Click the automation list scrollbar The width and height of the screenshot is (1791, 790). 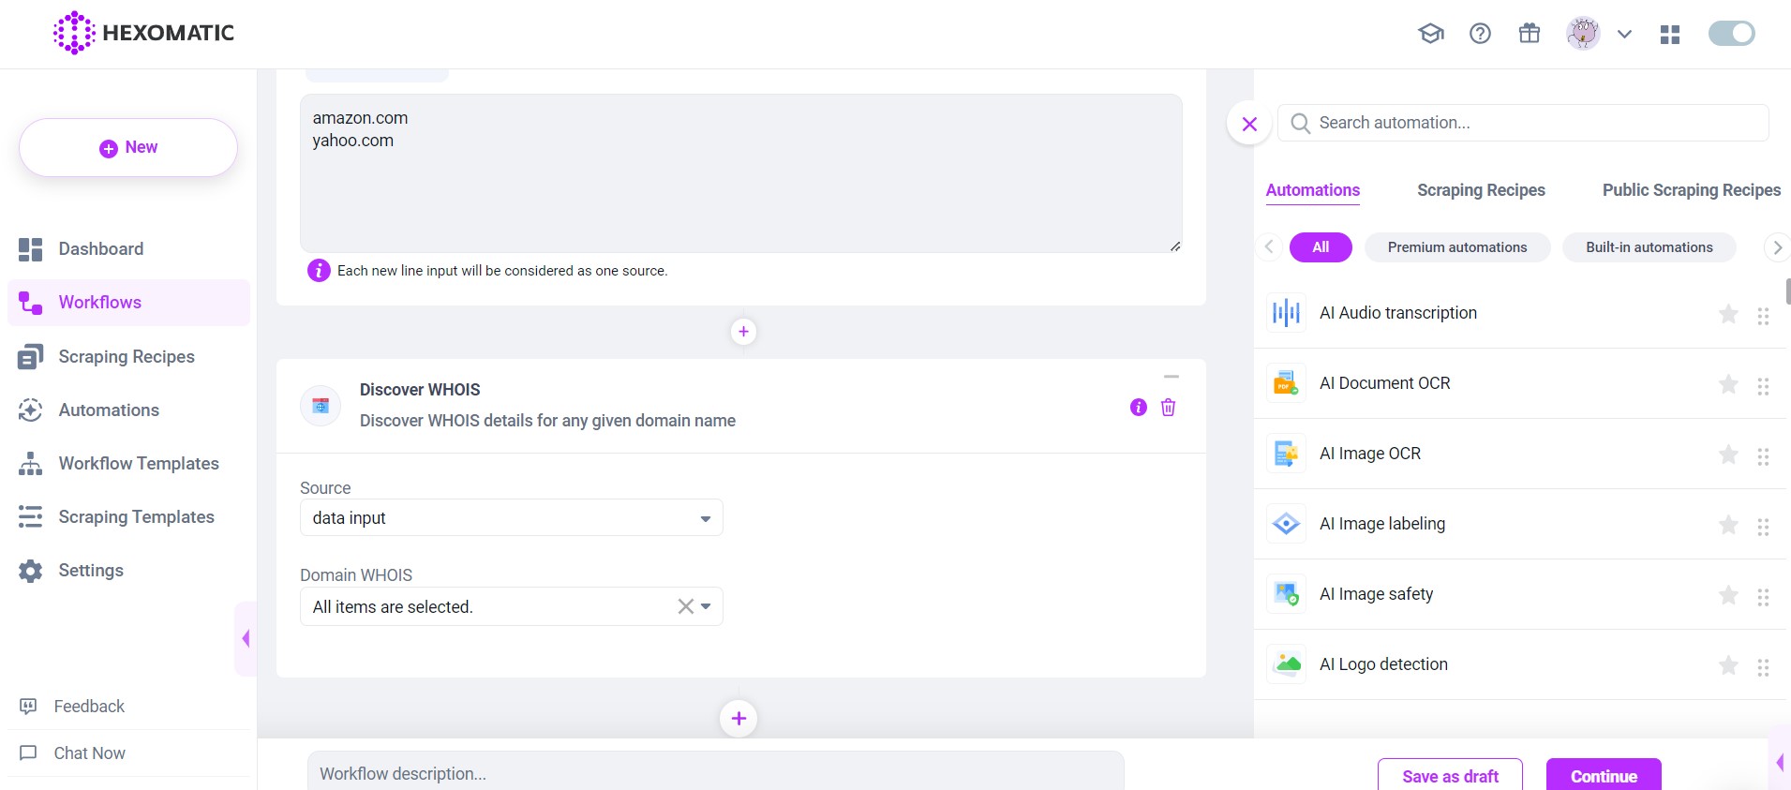(x=1787, y=291)
